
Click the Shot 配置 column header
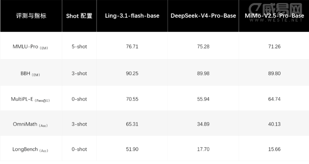(79, 16)
